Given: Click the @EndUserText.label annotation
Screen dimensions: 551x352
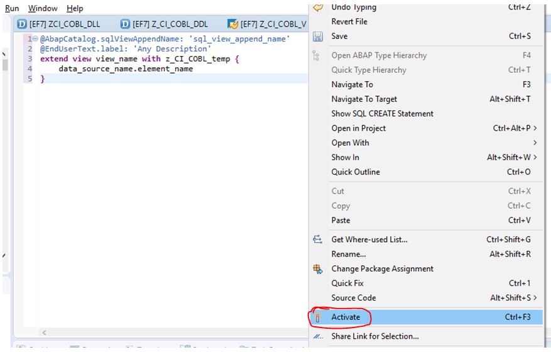Looking at the screenshot, I should tap(84, 49).
